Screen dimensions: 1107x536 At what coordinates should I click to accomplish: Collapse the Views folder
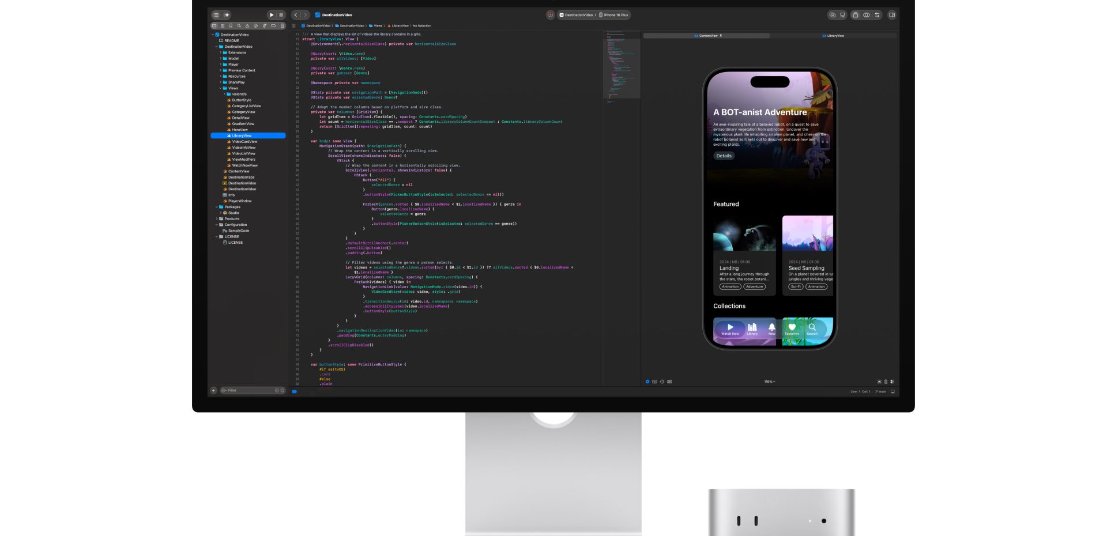220,88
